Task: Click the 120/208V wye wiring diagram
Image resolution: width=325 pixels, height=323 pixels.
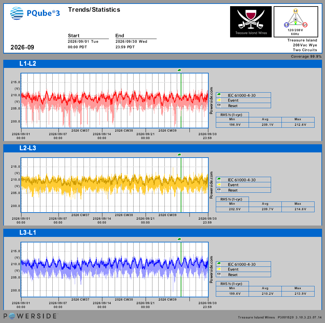Action: (x=296, y=22)
